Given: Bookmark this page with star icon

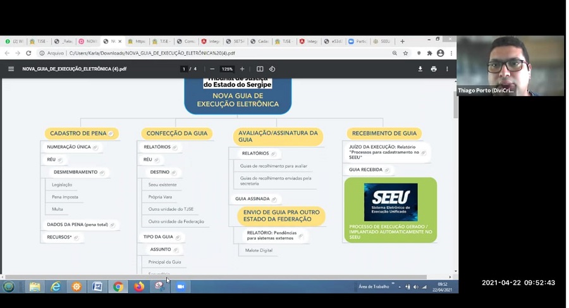Looking at the screenshot, I should tap(406, 54).
